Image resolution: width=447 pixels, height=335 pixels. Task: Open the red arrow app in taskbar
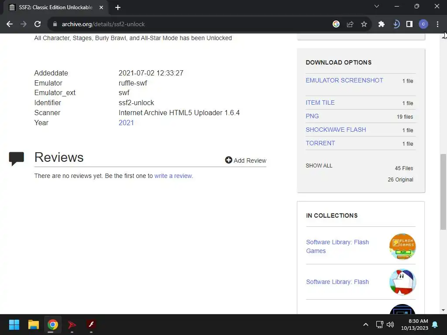72,325
